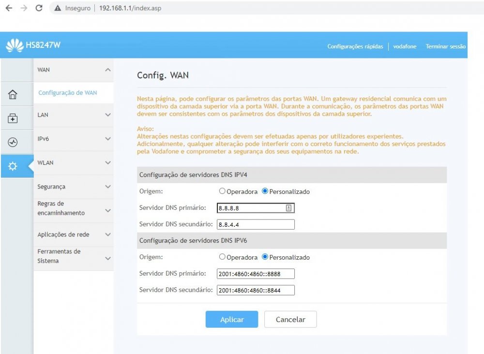Screen dimensions: 484x354
Task: Click the insecure site warning icon
Action: 58,8
